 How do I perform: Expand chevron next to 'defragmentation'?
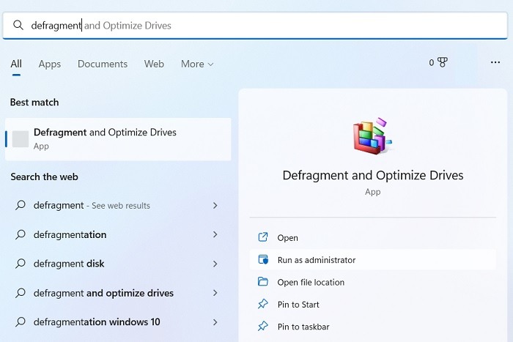tap(215, 234)
